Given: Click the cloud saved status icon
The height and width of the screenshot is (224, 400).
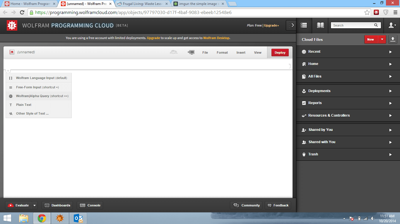Looking at the screenshot, I should click(174, 52).
